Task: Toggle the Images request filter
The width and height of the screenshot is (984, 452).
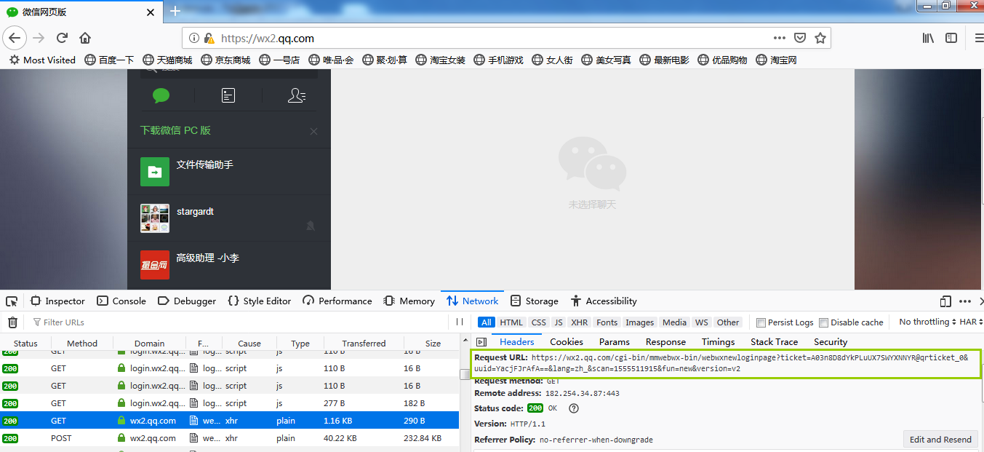Action: tap(639, 322)
